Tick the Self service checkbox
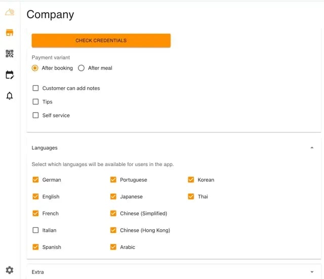Image resolution: width=324 pixels, height=279 pixels. 35,115
